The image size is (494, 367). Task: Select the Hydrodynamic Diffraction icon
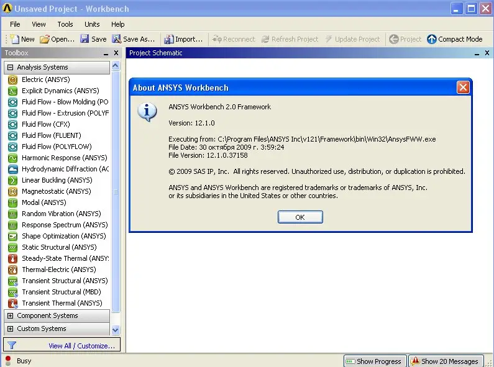[x=12, y=169]
